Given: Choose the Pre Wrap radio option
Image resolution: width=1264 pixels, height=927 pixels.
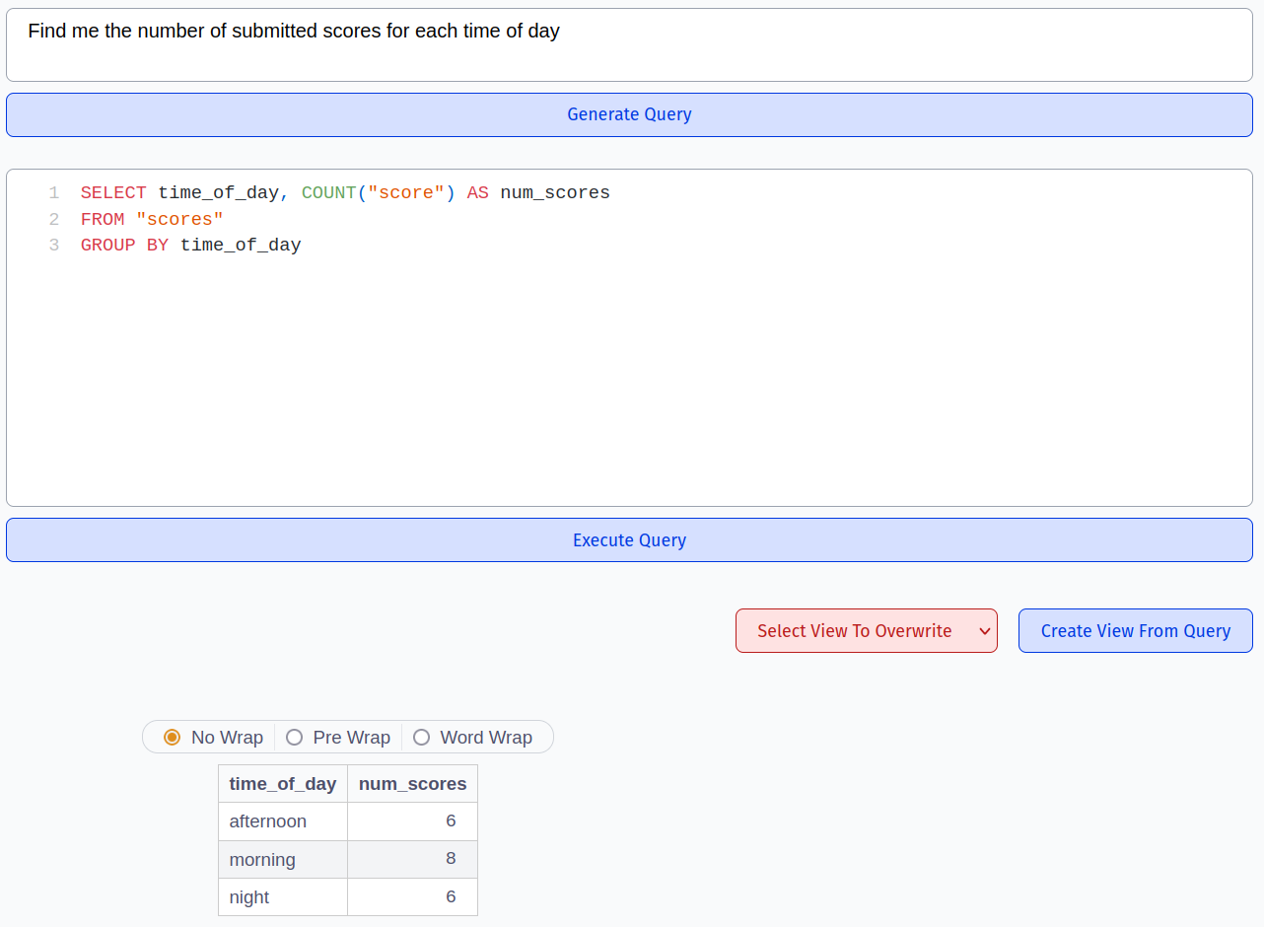Looking at the screenshot, I should 295,738.
